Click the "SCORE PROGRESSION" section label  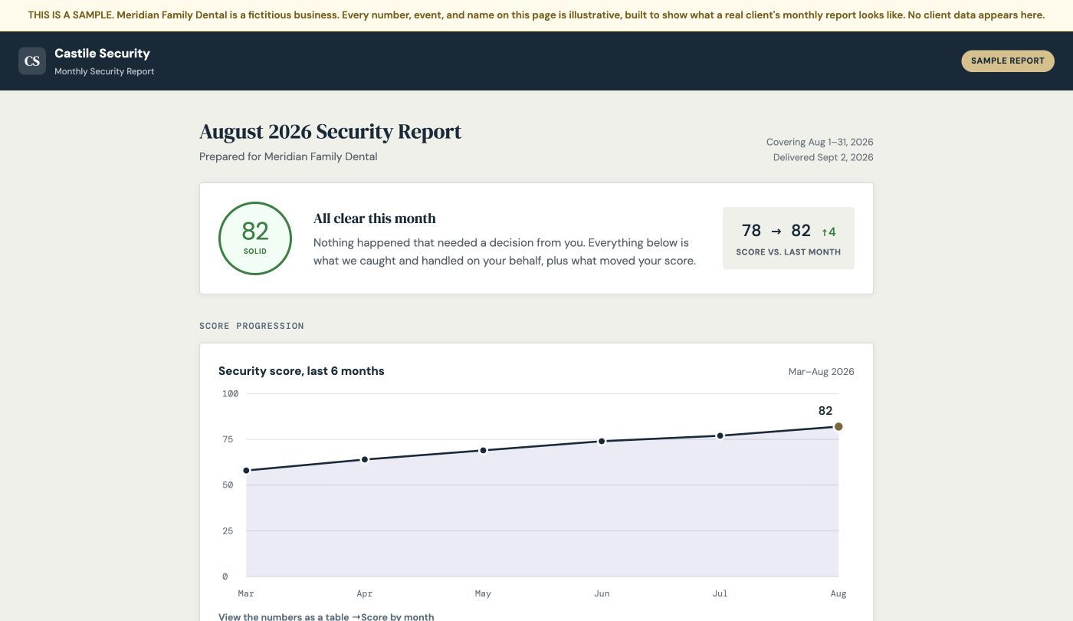(x=251, y=326)
